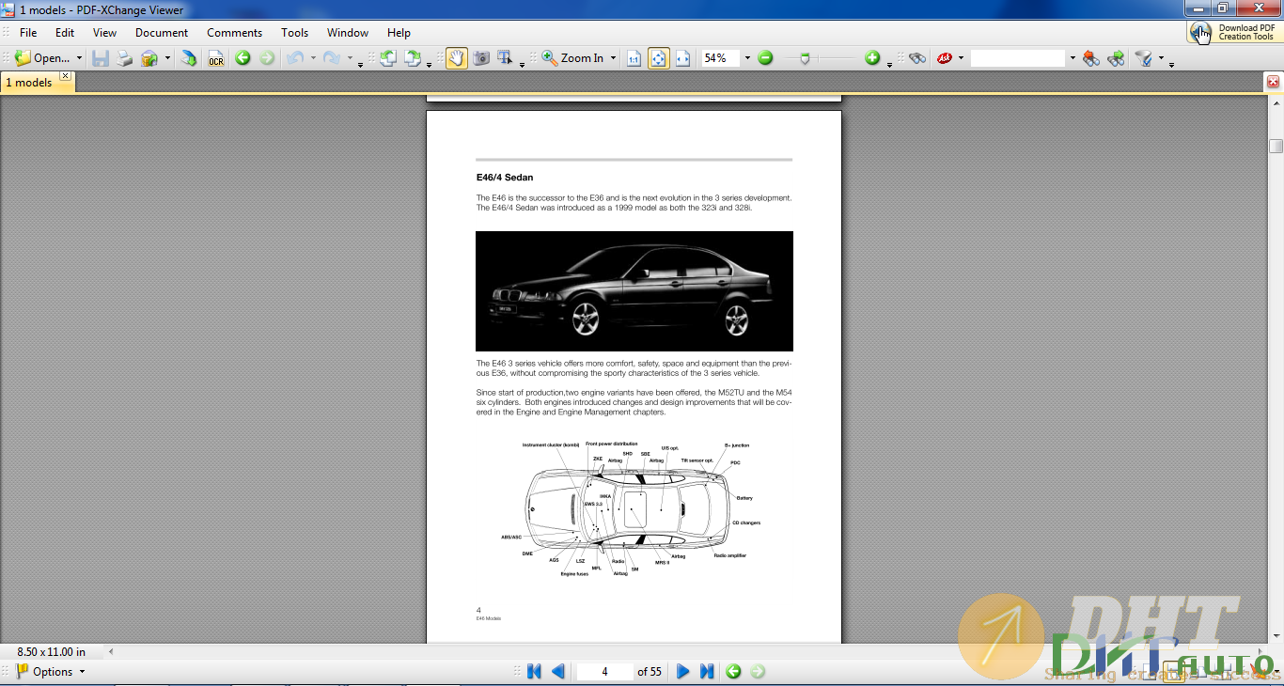Expand the Open recent files dropdown arrow
This screenshot has height=686, width=1284.
click(x=79, y=58)
